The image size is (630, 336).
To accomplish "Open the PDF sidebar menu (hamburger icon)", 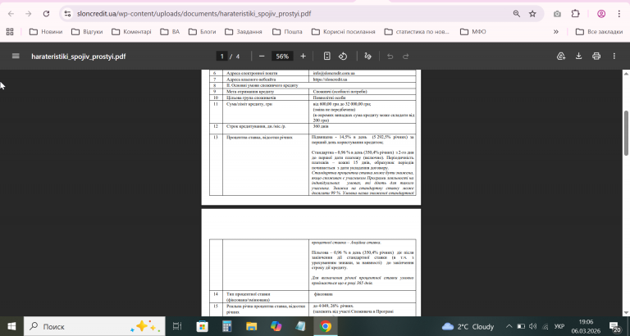I will pyautogui.click(x=16, y=57).
